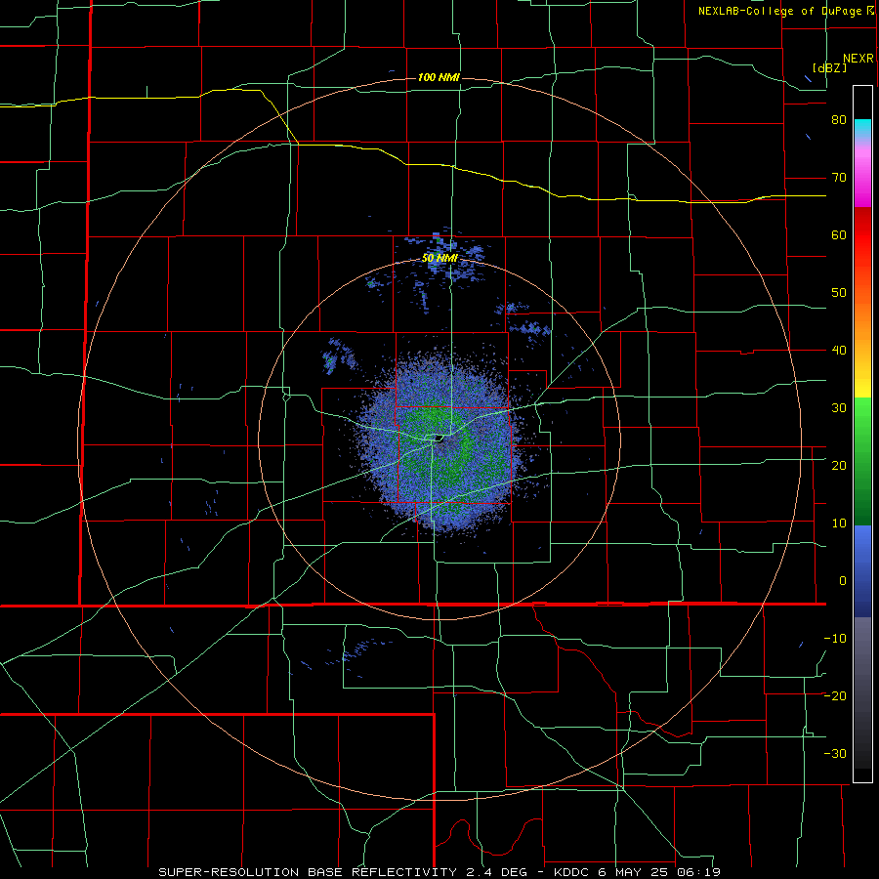Click the NEXR label above the color scale
Image resolution: width=879 pixels, height=879 pixels.
coord(858,59)
